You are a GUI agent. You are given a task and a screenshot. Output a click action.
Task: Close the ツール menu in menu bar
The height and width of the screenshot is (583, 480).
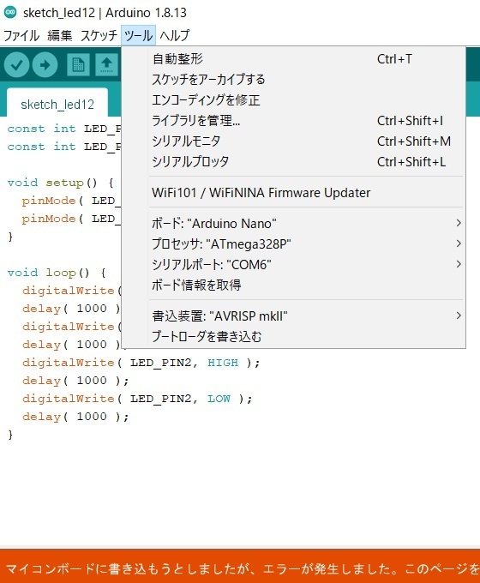[138, 36]
